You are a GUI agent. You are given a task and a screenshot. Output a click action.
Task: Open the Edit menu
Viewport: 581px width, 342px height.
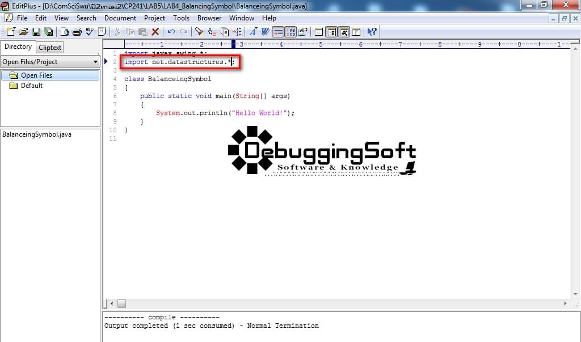[x=41, y=18]
